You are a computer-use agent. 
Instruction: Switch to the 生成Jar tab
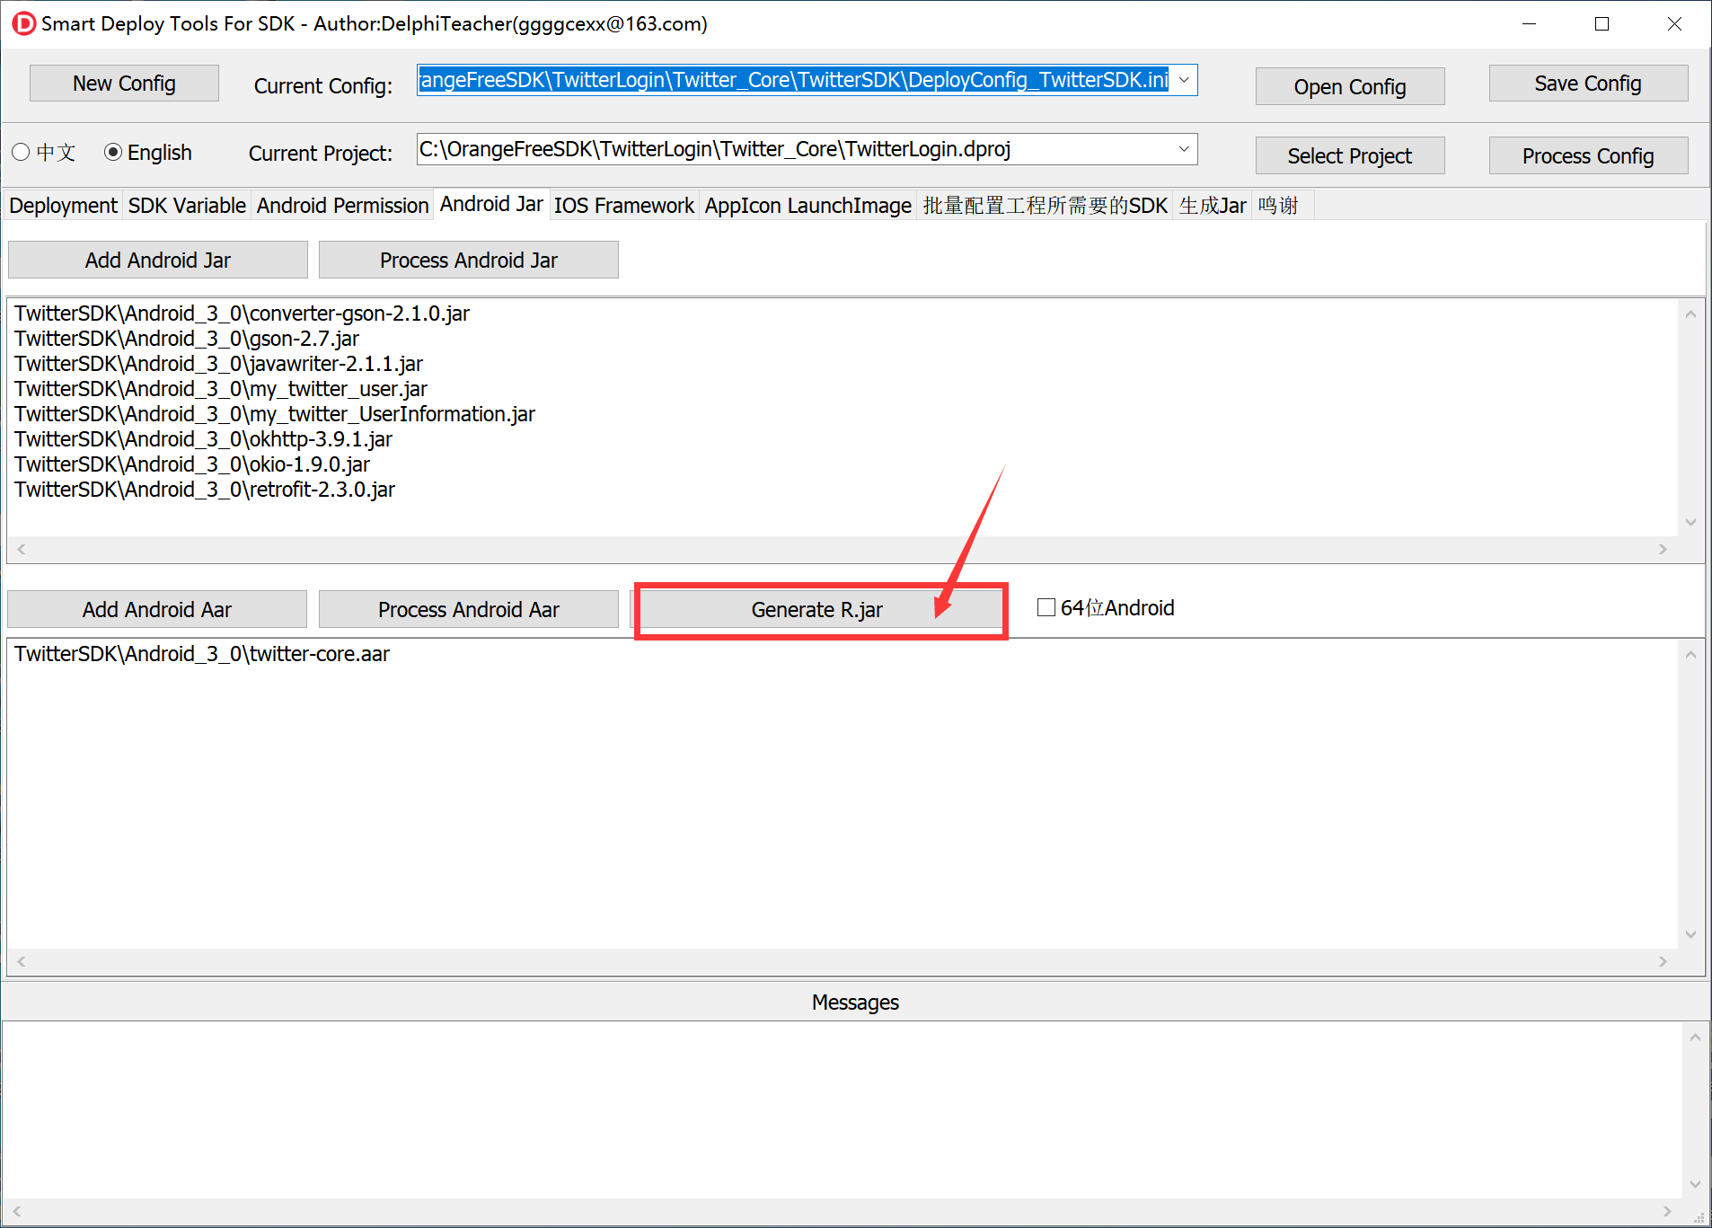pos(1213,206)
